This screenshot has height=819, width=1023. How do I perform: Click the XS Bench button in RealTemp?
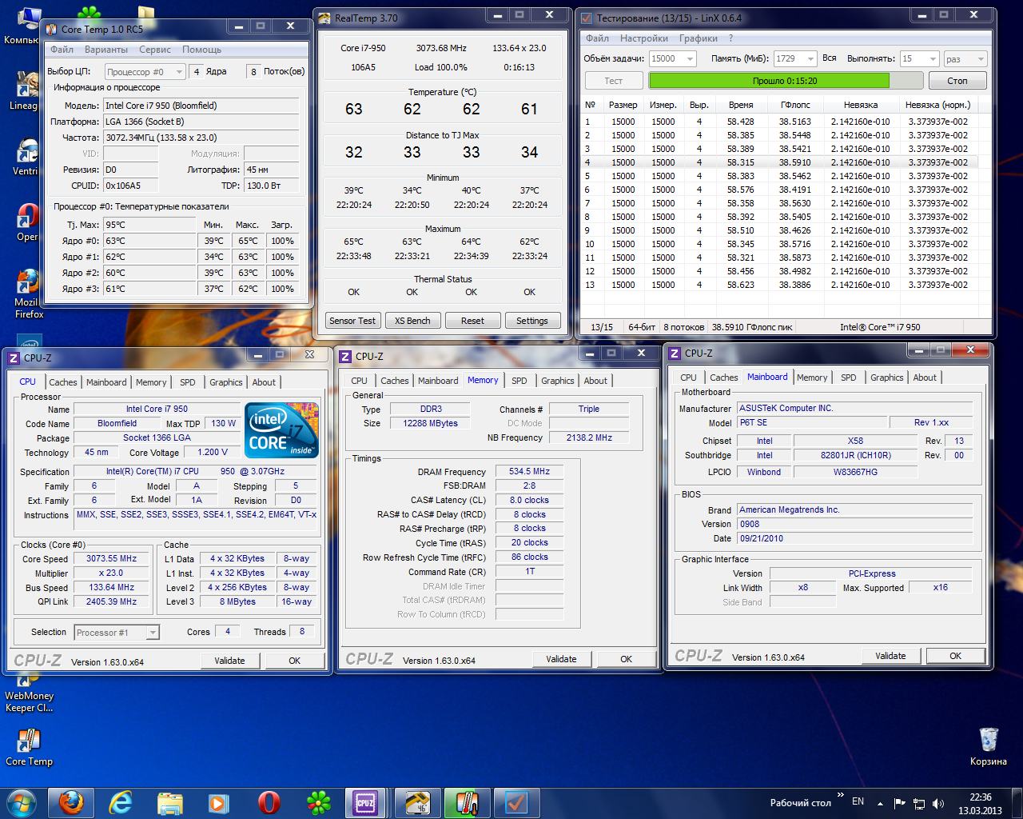click(412, 321)
